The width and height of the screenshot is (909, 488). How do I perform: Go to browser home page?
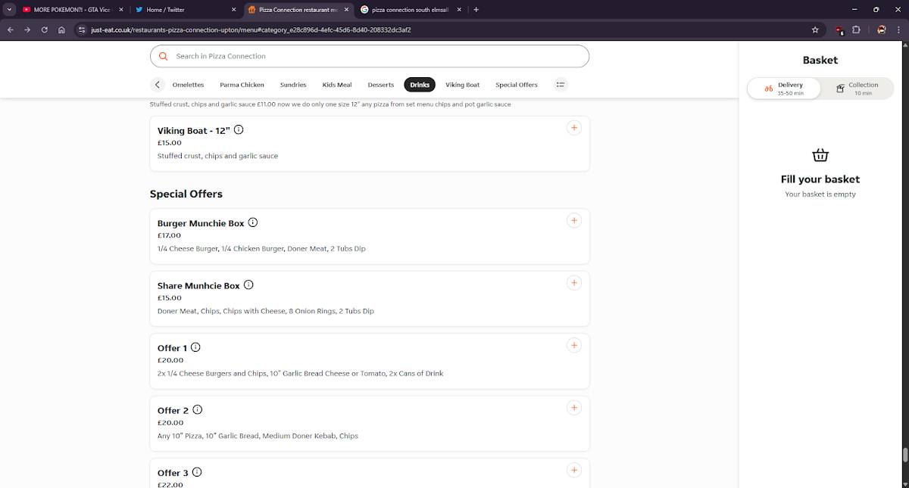point(61,30)
